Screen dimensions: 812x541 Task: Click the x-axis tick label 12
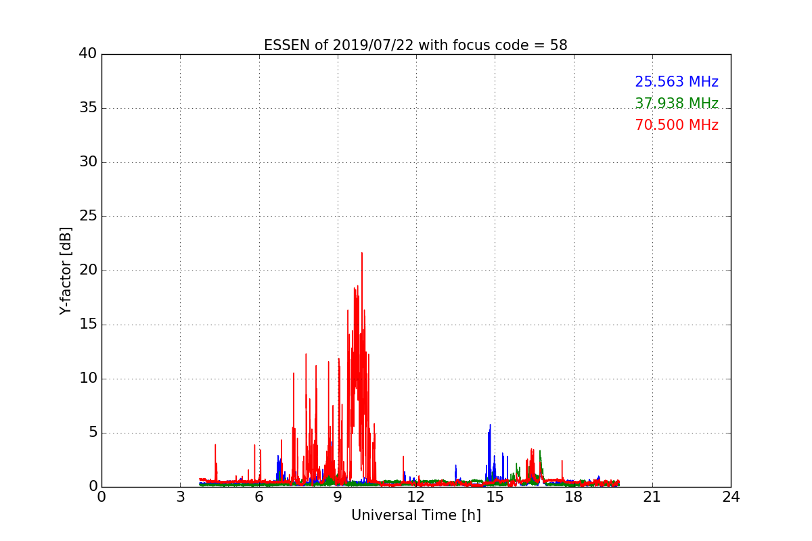[416, 496]
